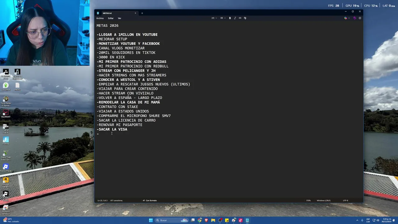This screenshot has height=224, width=398.
Task: Click the line -CONTRATO CON STAKE
Action: (x=117, y=107)
